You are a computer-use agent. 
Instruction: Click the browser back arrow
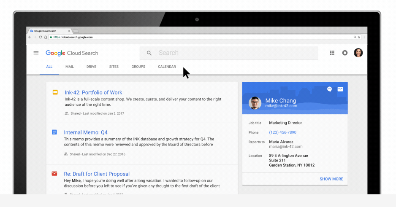point(30,37)
